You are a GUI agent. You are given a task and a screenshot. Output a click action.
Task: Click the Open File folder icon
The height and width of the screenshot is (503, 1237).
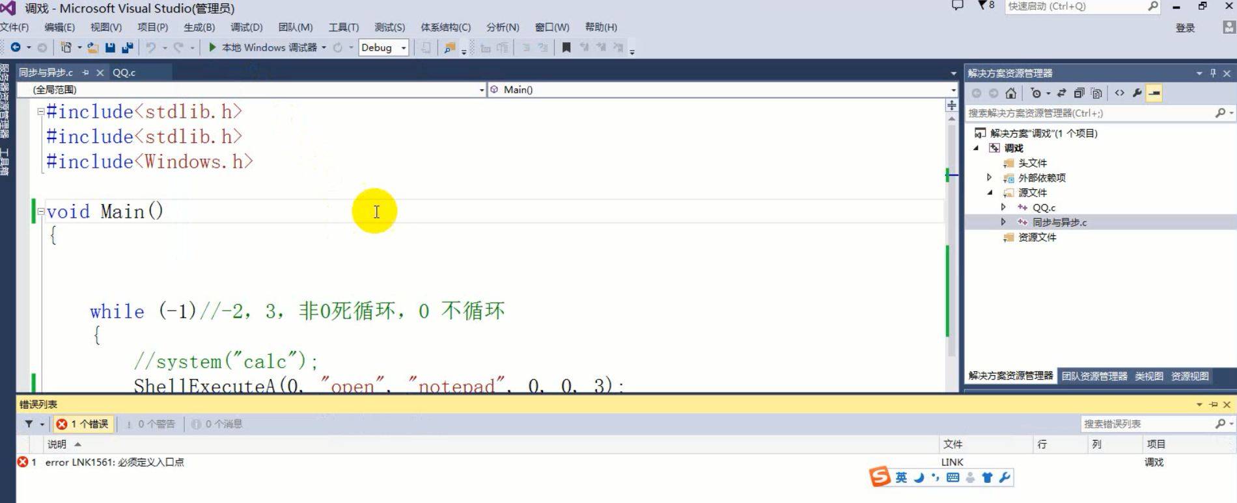tap(93, 47)
